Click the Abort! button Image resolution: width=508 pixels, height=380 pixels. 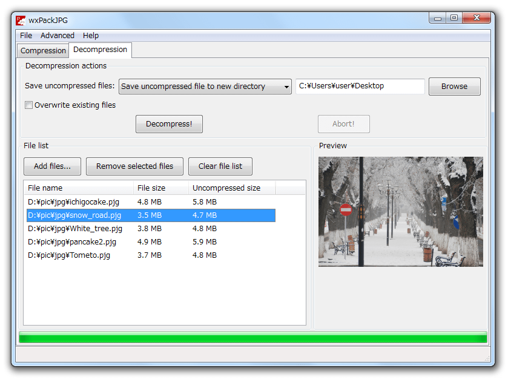(343, 124)
